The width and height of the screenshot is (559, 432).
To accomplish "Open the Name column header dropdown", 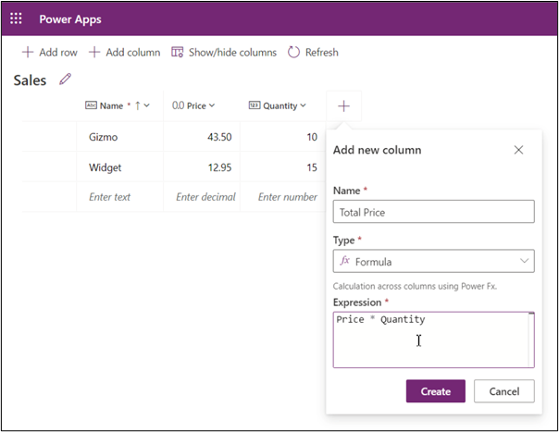I will [146, 106].
